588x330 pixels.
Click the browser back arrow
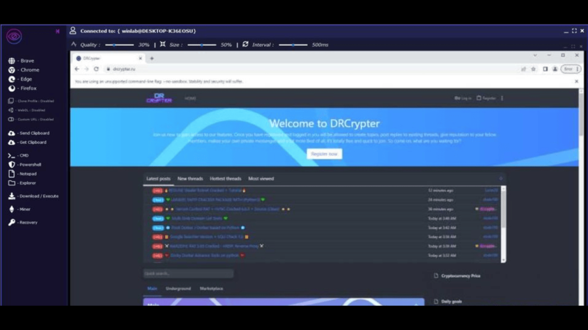[77, 69]
